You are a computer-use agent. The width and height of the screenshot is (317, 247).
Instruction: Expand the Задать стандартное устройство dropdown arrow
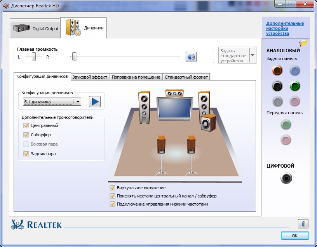coord(253,55)
